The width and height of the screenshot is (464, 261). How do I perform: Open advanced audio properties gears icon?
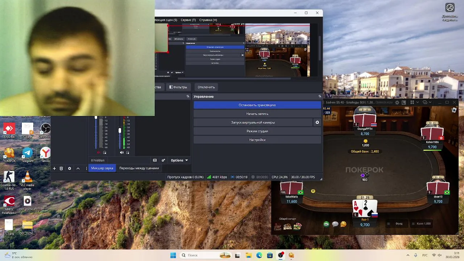(163, 160)
